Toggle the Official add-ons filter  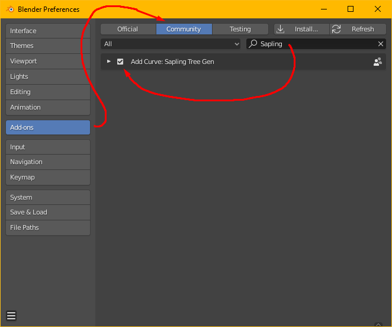click(128, 29)
